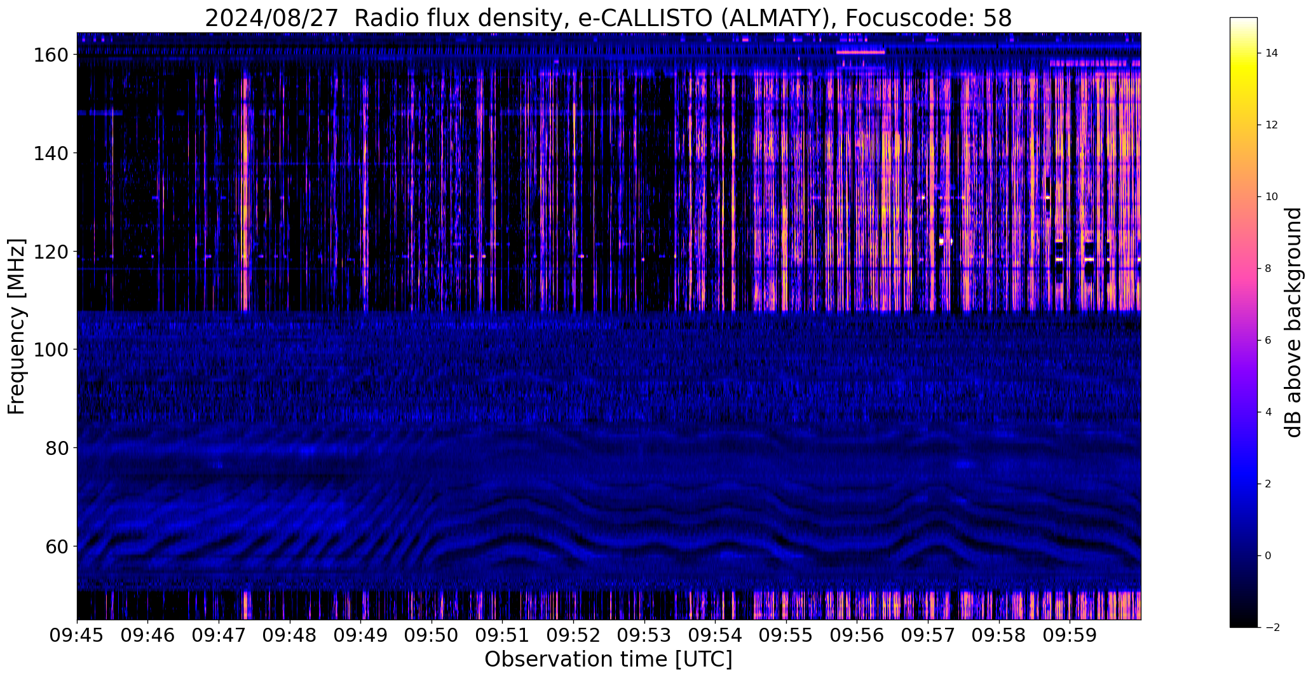Click the 160 frequency tick label

click(x=50, y=55)
